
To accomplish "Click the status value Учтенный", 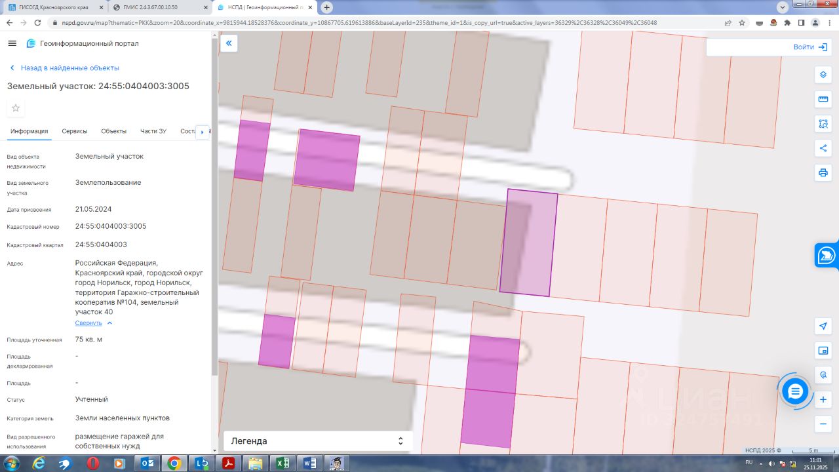I will (x=92, y=399).
